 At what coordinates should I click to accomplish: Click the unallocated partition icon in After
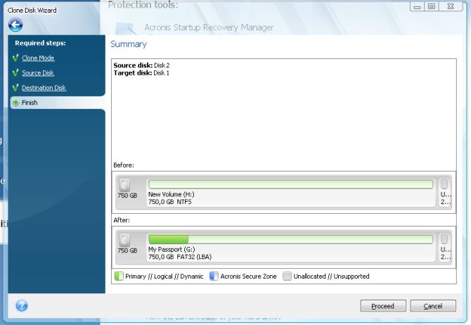point(444,239)
